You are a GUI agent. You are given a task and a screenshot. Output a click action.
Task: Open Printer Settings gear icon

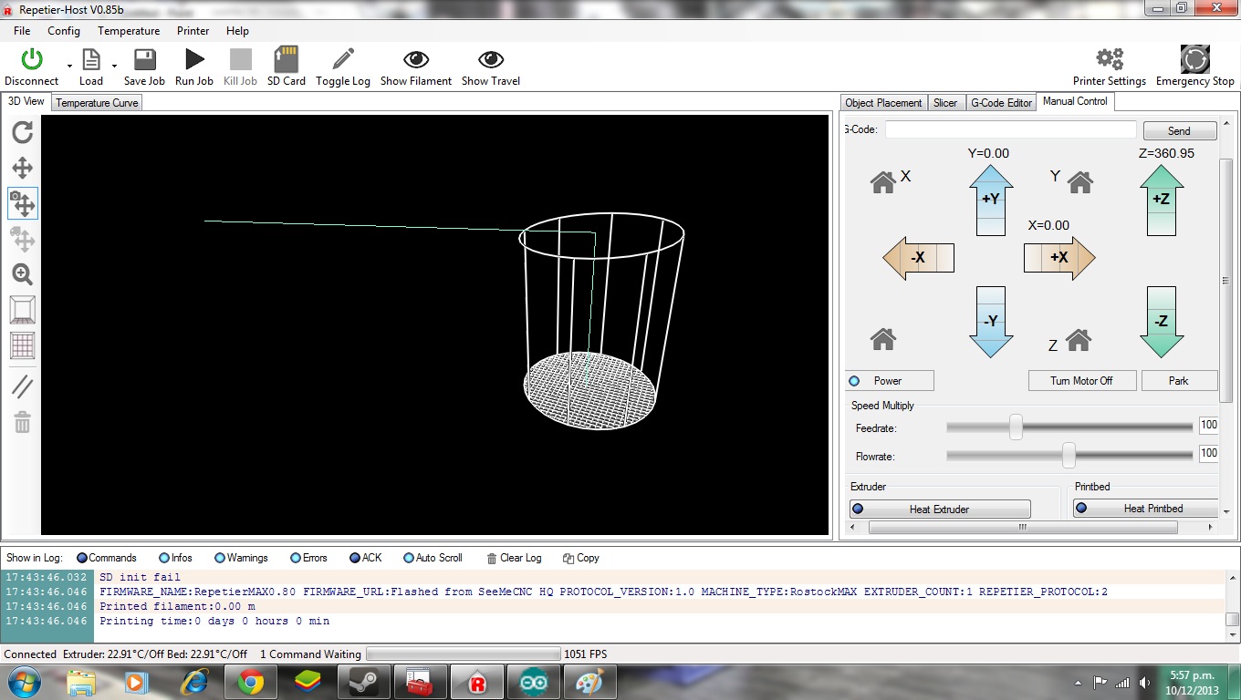[1110, 60]
